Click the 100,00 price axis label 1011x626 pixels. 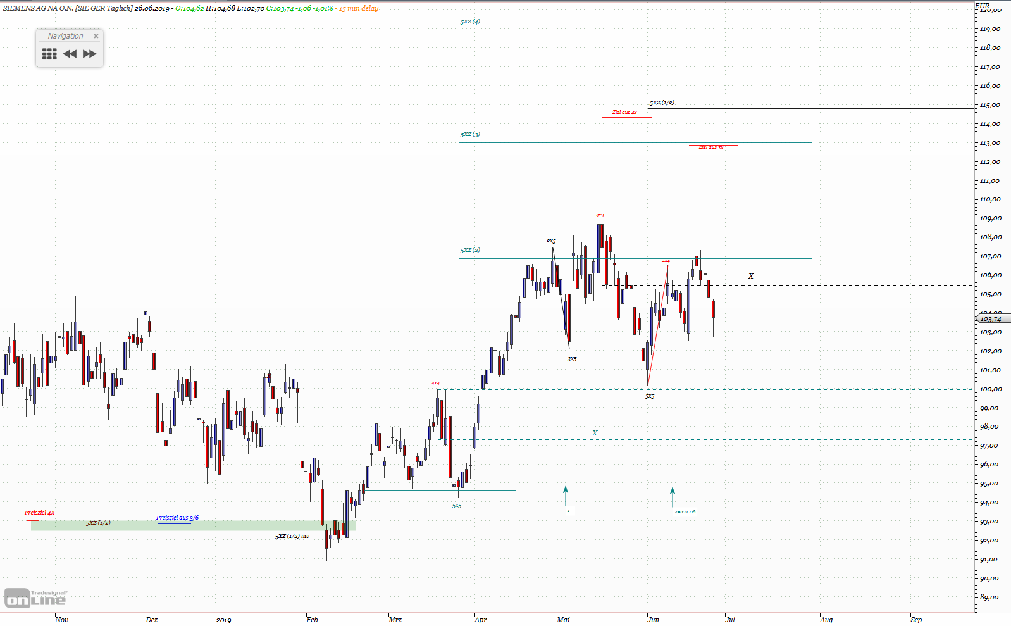pos(990,389)
